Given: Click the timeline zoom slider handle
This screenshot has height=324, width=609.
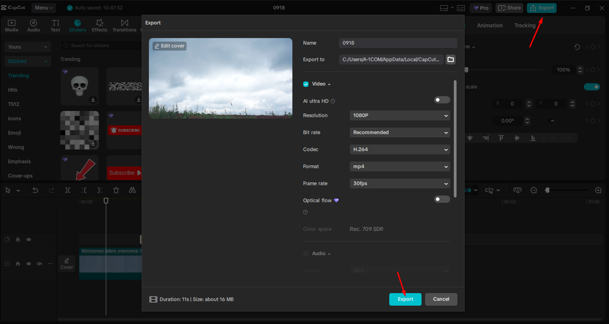Looking at the screenshot, I should tap(547, 190).
